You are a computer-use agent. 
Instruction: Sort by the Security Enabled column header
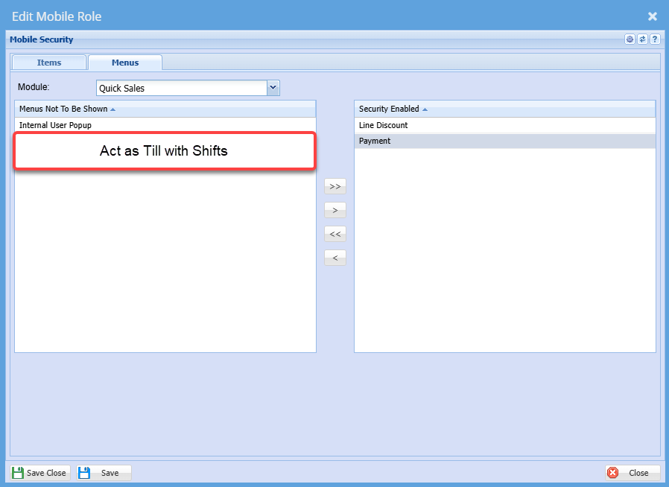click(505, 109)
